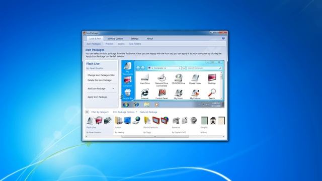Click left arrow of package list scrollbar

[86, 136]
